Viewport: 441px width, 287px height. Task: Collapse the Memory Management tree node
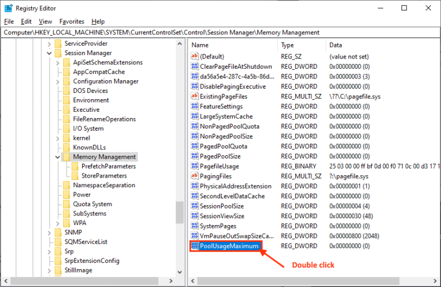[58, 157]
